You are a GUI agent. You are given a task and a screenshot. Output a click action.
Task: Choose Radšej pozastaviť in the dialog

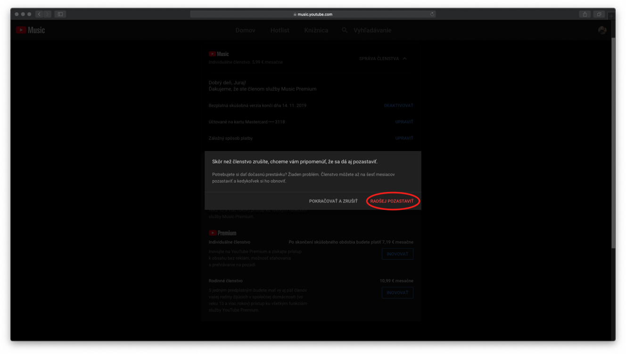point(392,201)
